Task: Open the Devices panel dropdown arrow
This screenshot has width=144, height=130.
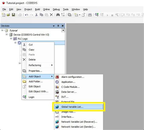Action: point(54,26)
